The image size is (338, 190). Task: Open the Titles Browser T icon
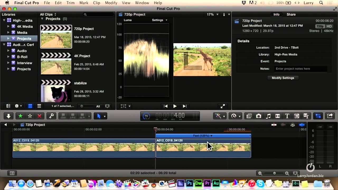(x=287, y=116)
